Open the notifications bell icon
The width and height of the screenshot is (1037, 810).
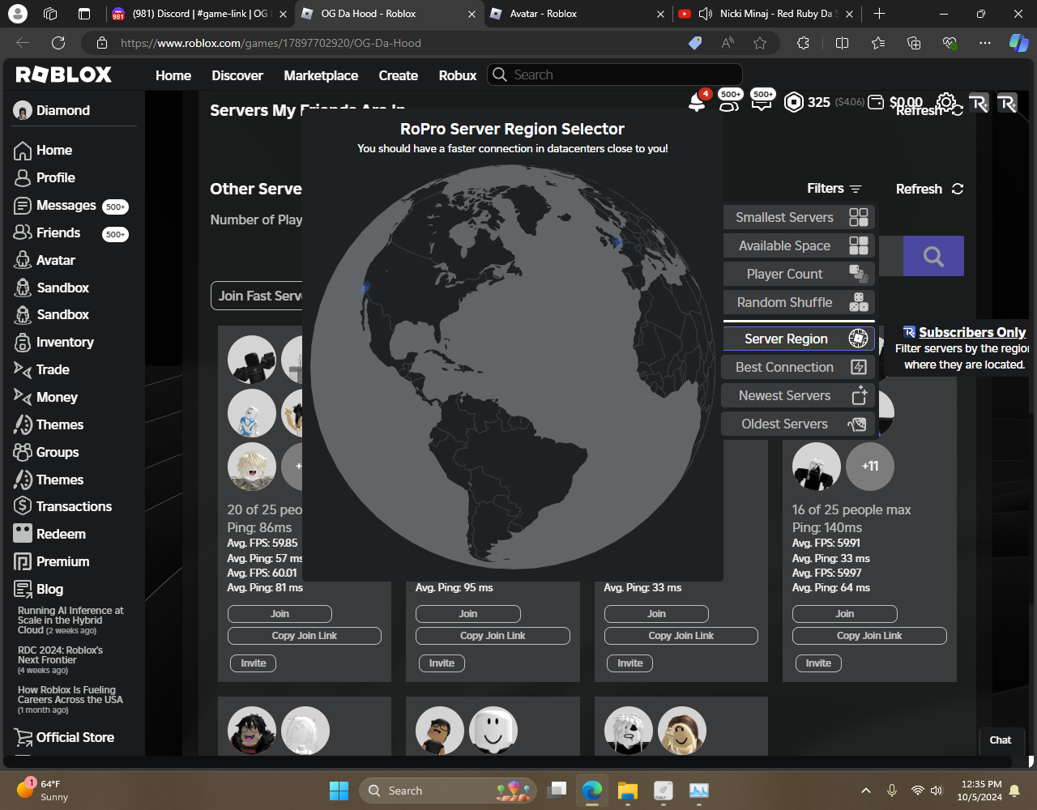697,102
